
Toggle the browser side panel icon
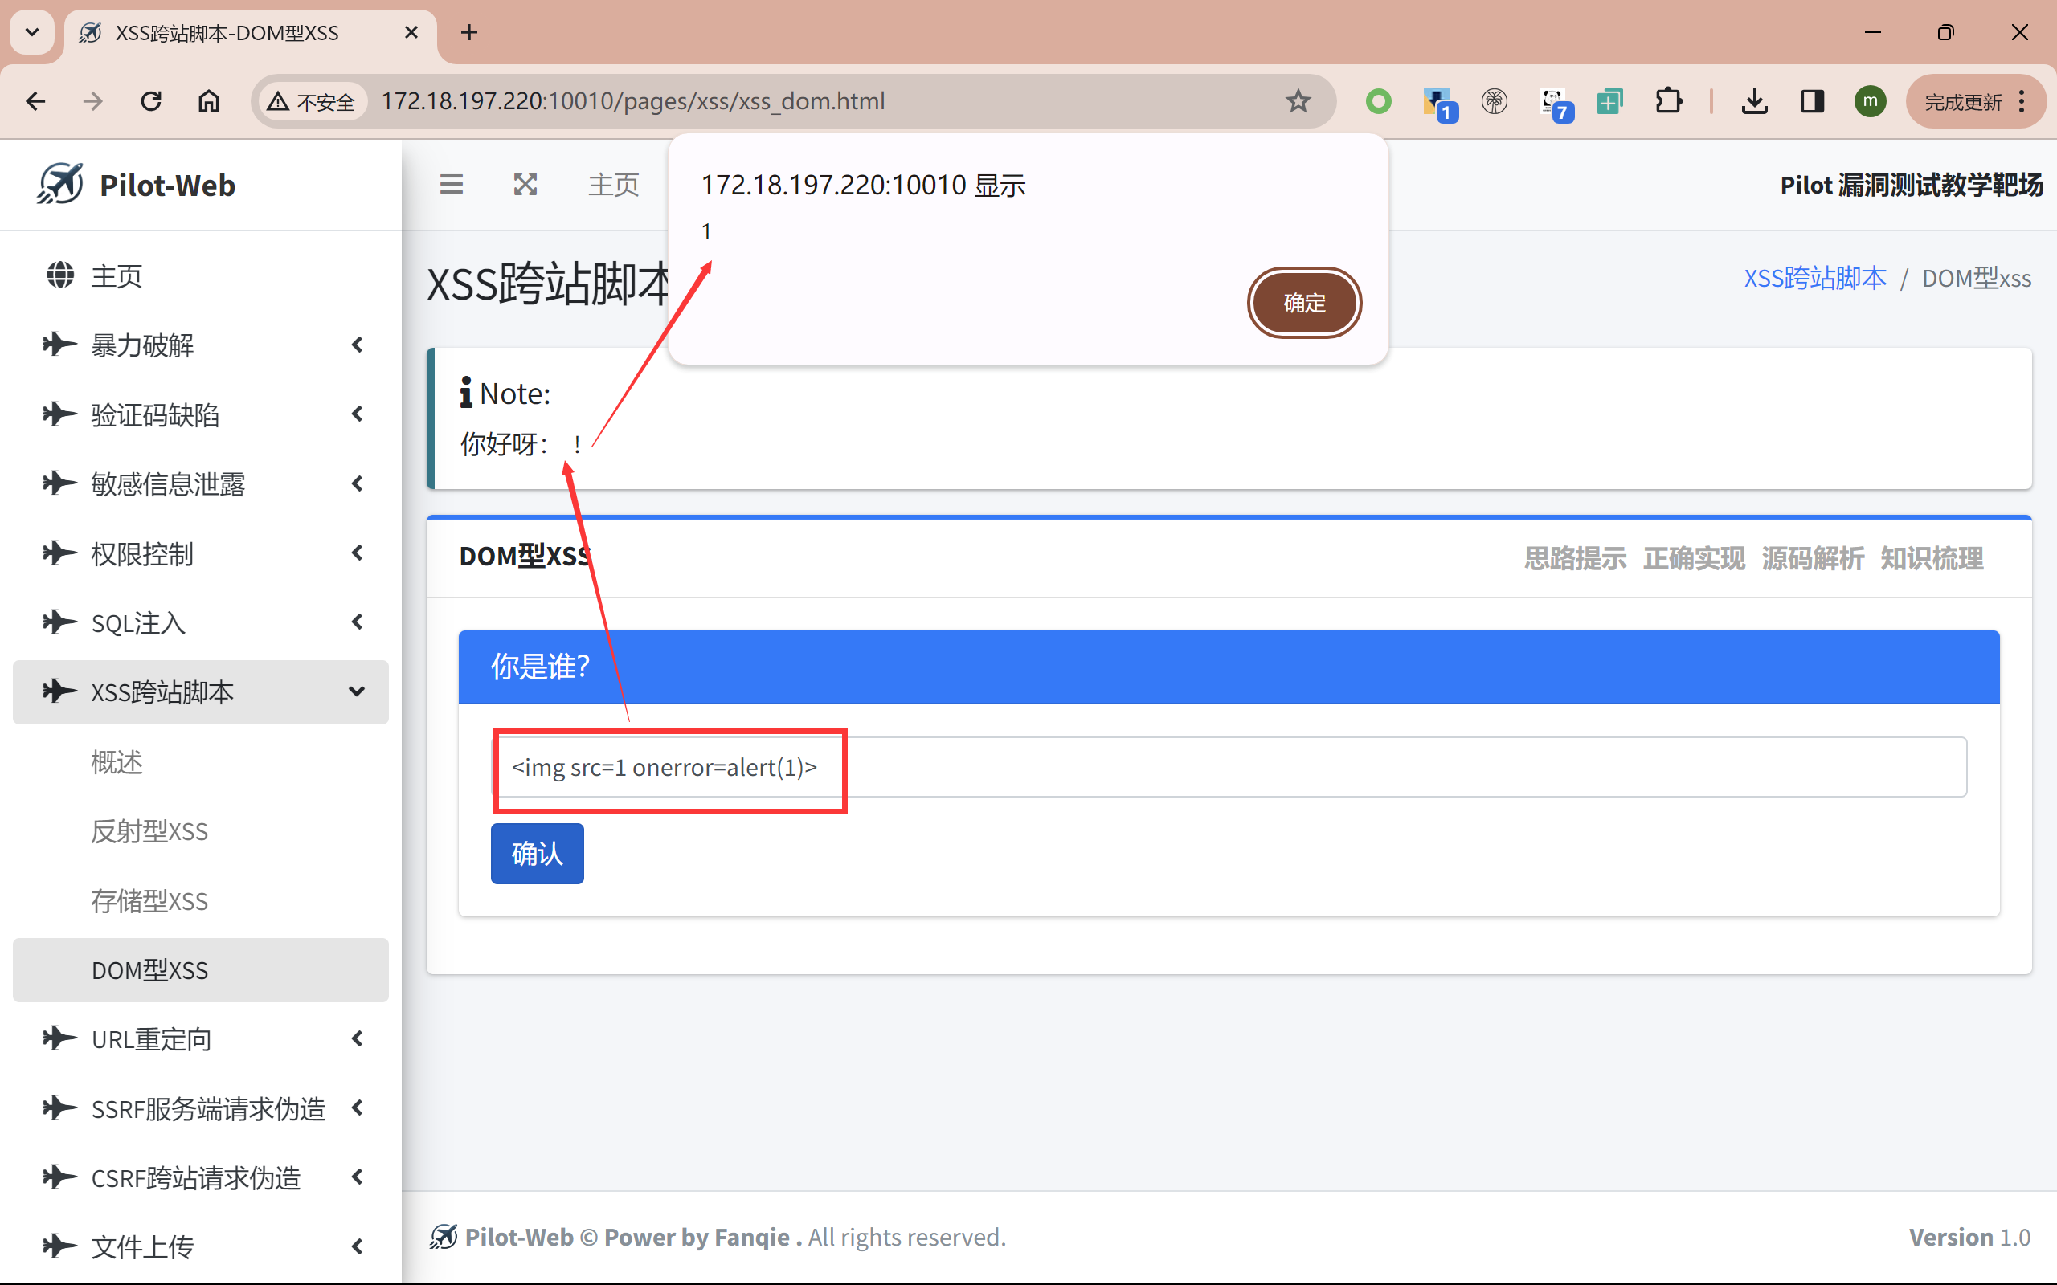[x=1811, y=101]
